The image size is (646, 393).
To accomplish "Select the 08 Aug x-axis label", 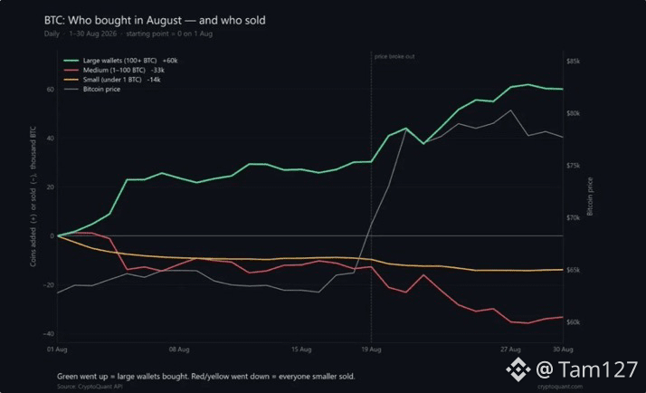I will (179, 350).
